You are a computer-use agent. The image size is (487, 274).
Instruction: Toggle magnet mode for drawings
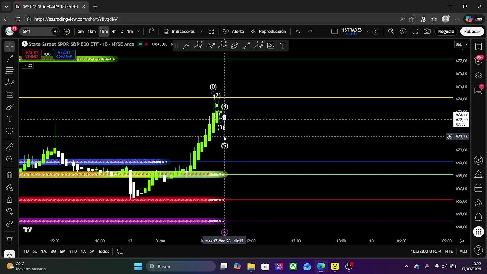10,175
